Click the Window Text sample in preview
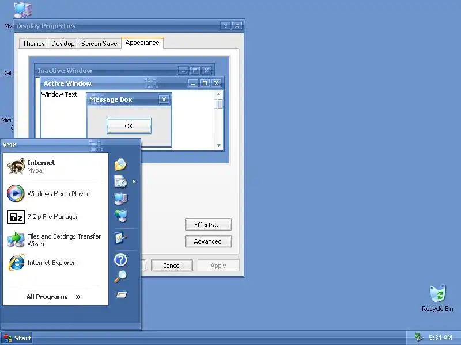This screenshot has width=461, height=345. pos(59,94)
